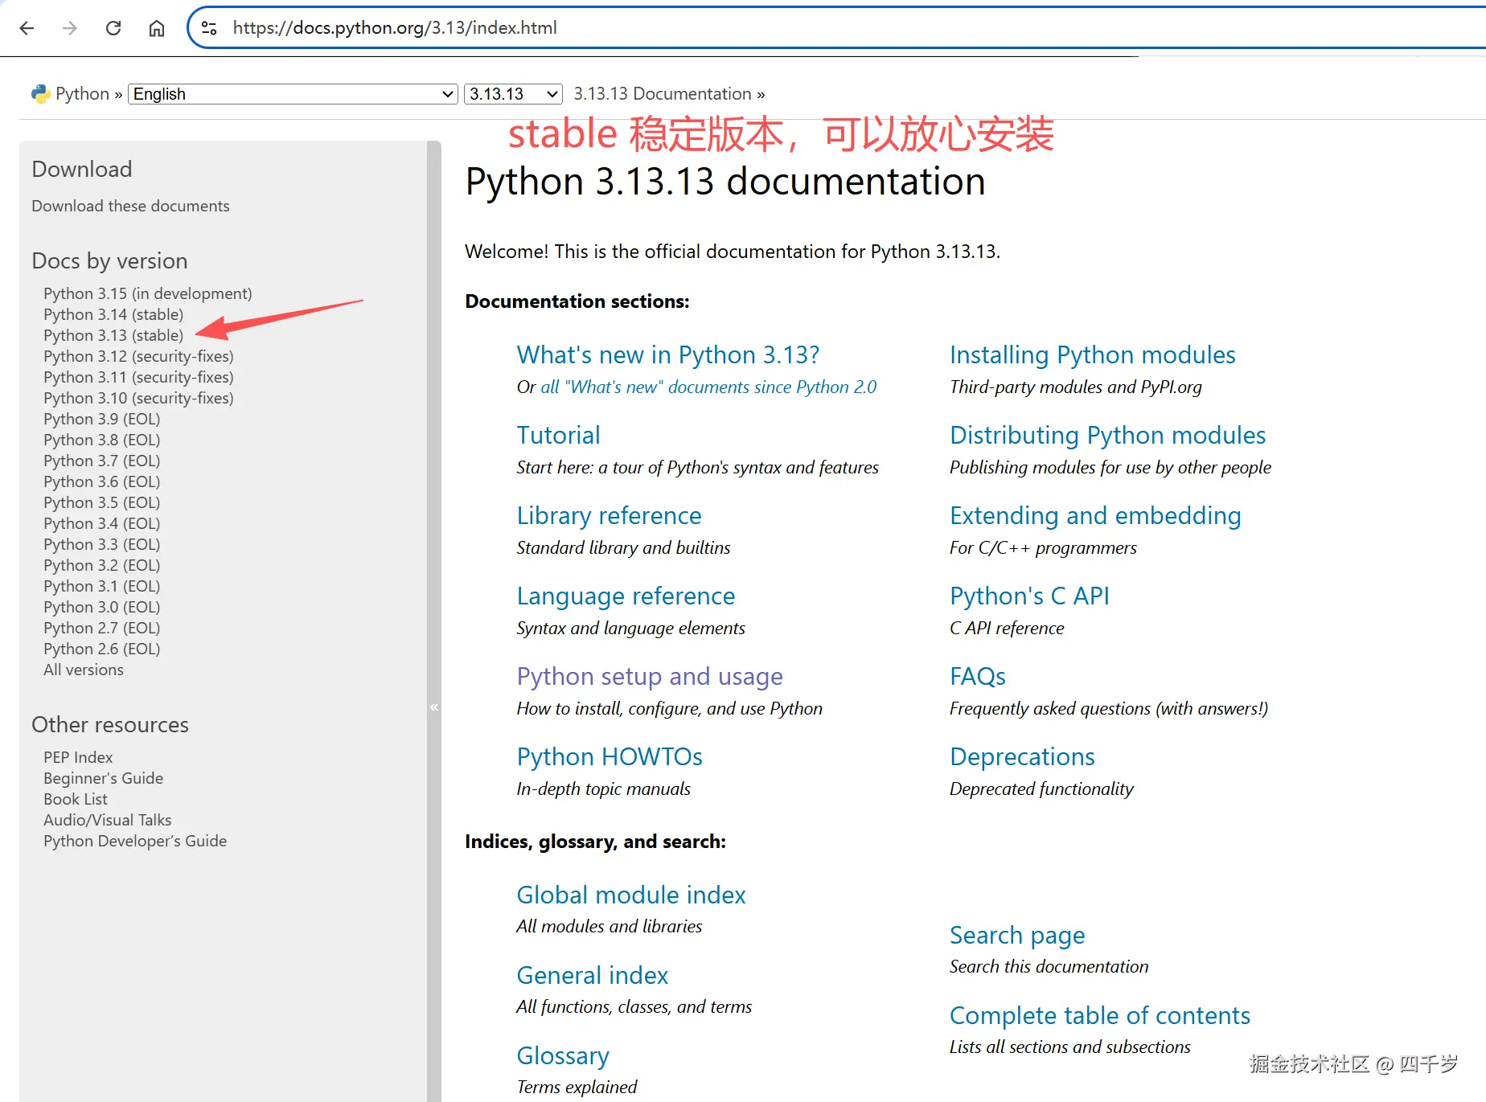Click the browser forward arrow
This screenshot has height=1102, width=1486.
pyautogui.click(x=70, y=27)
